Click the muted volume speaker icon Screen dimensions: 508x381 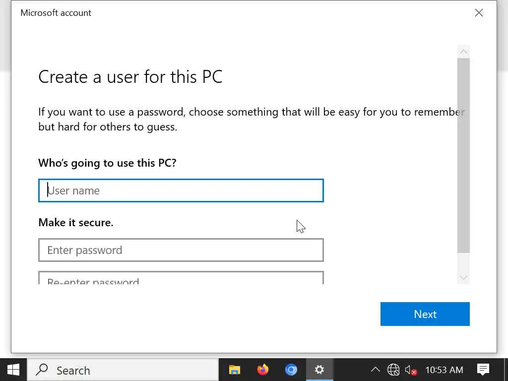tap(410, 370)
